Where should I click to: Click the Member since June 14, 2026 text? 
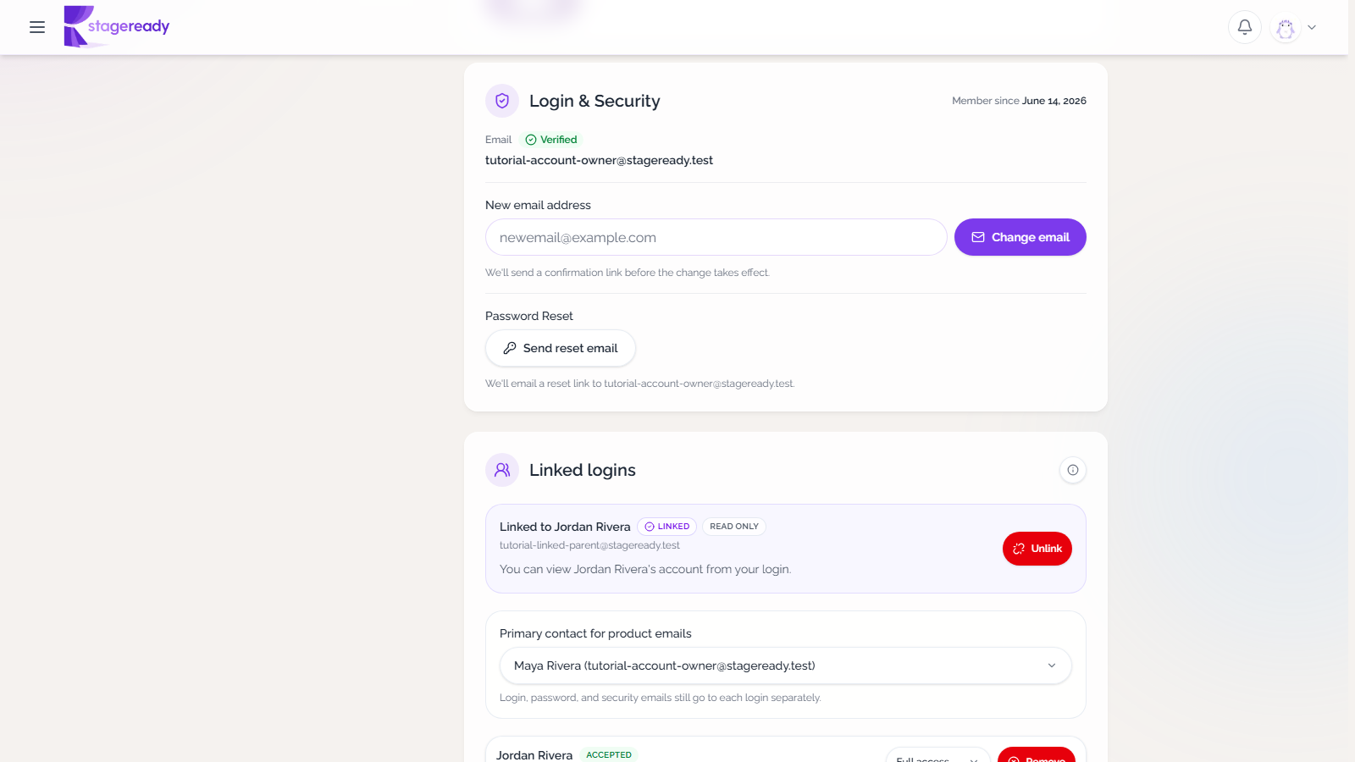coord(1019,101)
